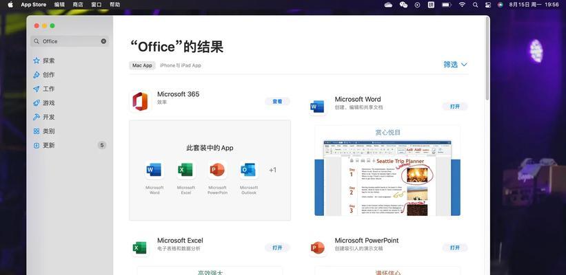566x275 pixels.
Task: Click the date and time 8月15日 周一 19:56
Action: point(534,5)
